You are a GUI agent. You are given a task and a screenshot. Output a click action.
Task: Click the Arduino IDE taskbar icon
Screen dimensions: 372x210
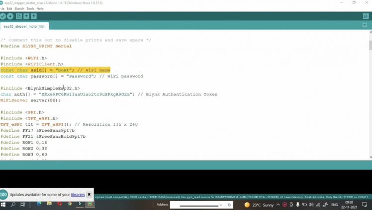coord(90,204)
